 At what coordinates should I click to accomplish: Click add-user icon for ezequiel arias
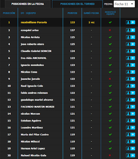pos(130,30)
